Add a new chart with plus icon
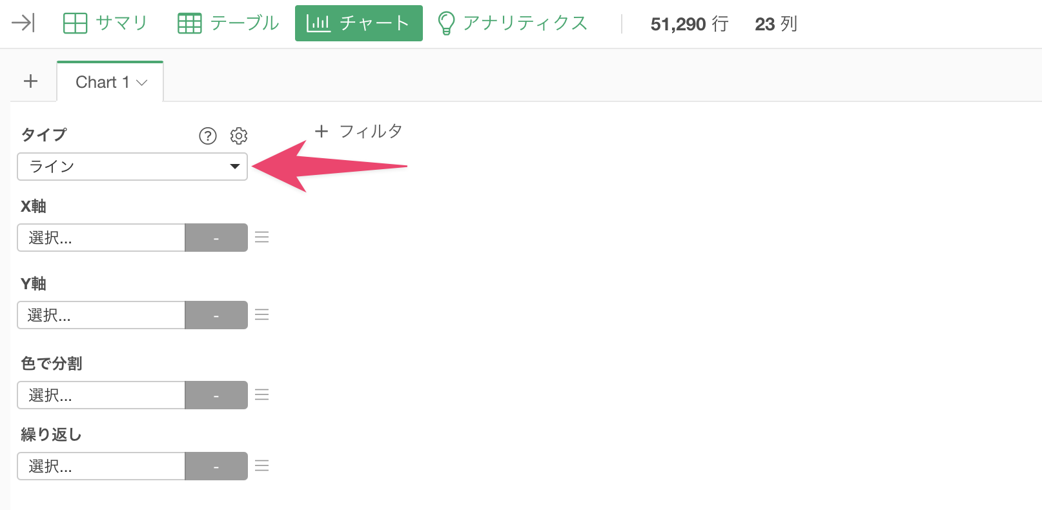 click(x=30, y=81)
